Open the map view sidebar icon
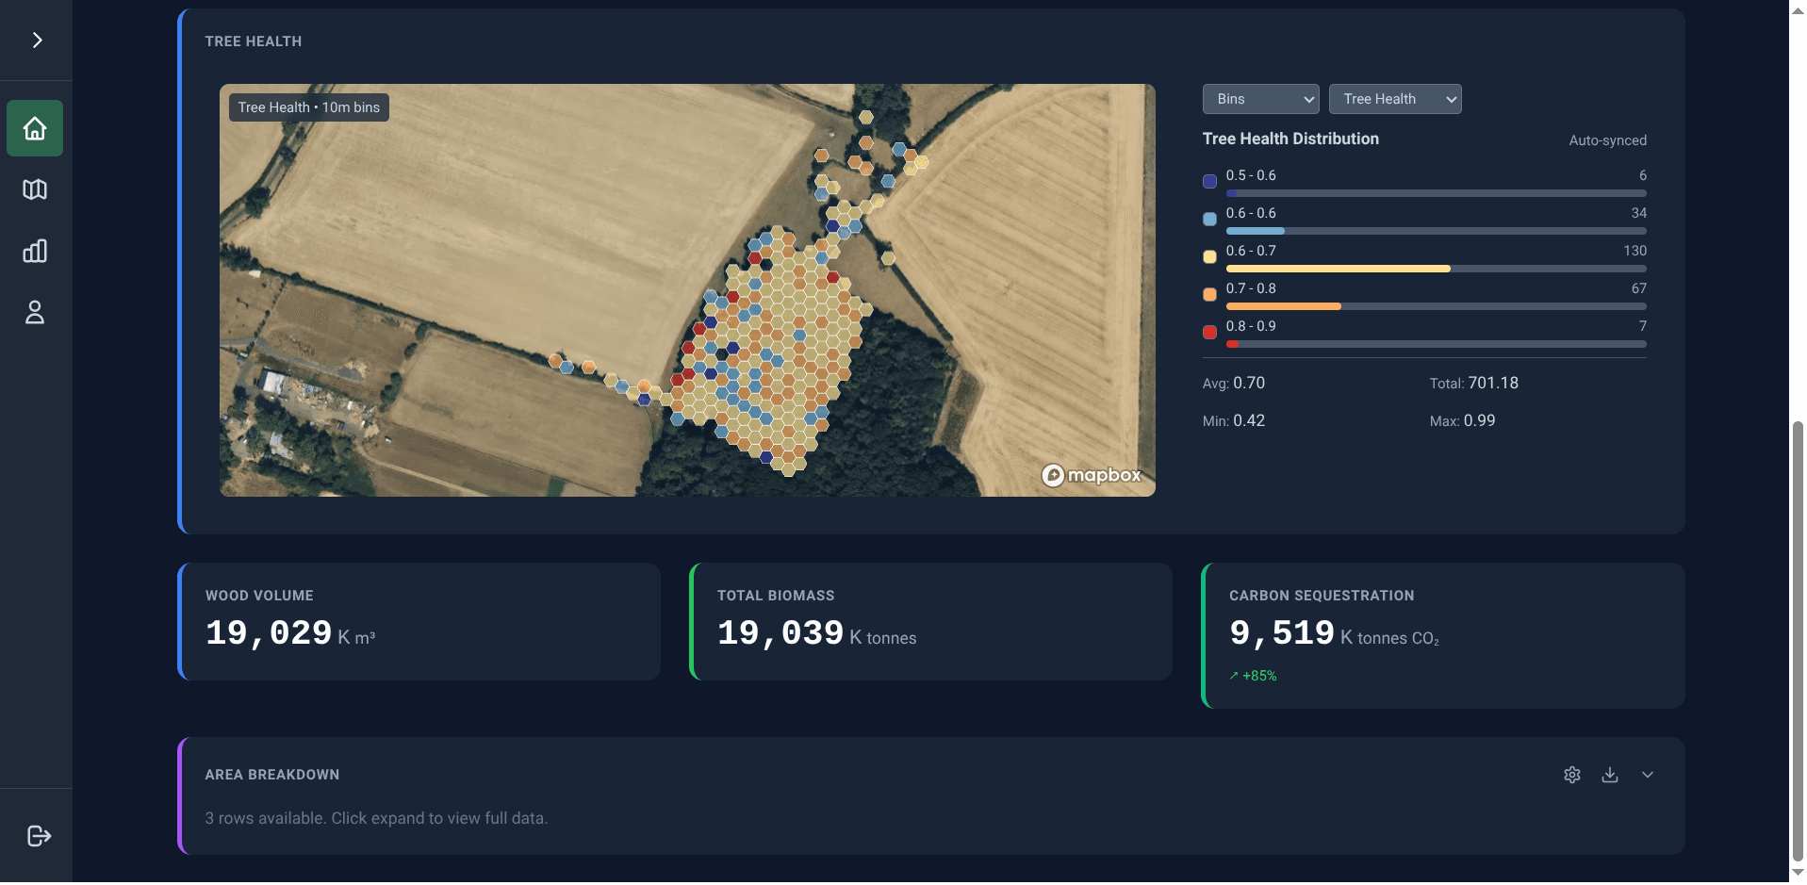The height and width of the screenshot is (885, 1807). (35, 189)
